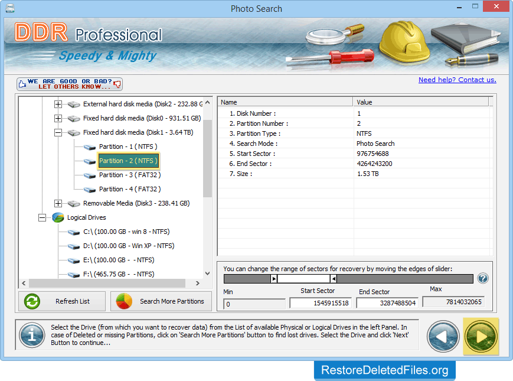Image resolution: width=513 pixels, height=381 pixels.
Task: Expand Removable Media Disk3 node
Action: pyautogui.click(x=58, y=203)
